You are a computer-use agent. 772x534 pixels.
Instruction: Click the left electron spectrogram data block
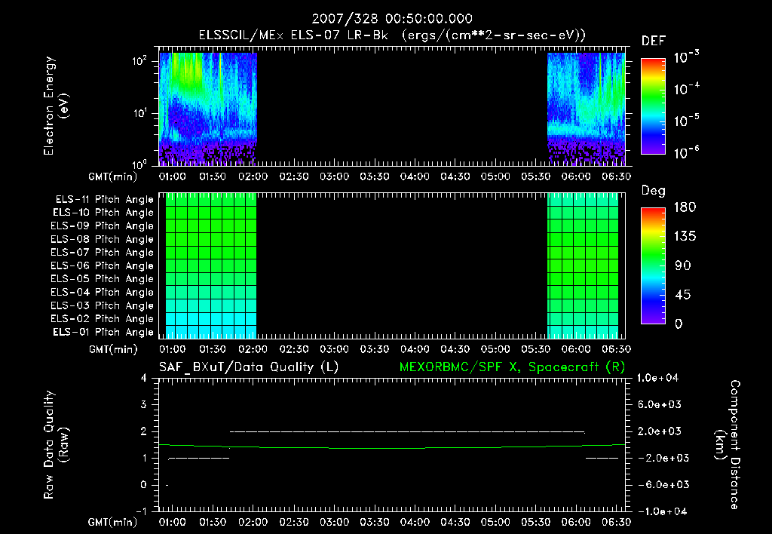[x=208, y=109]
